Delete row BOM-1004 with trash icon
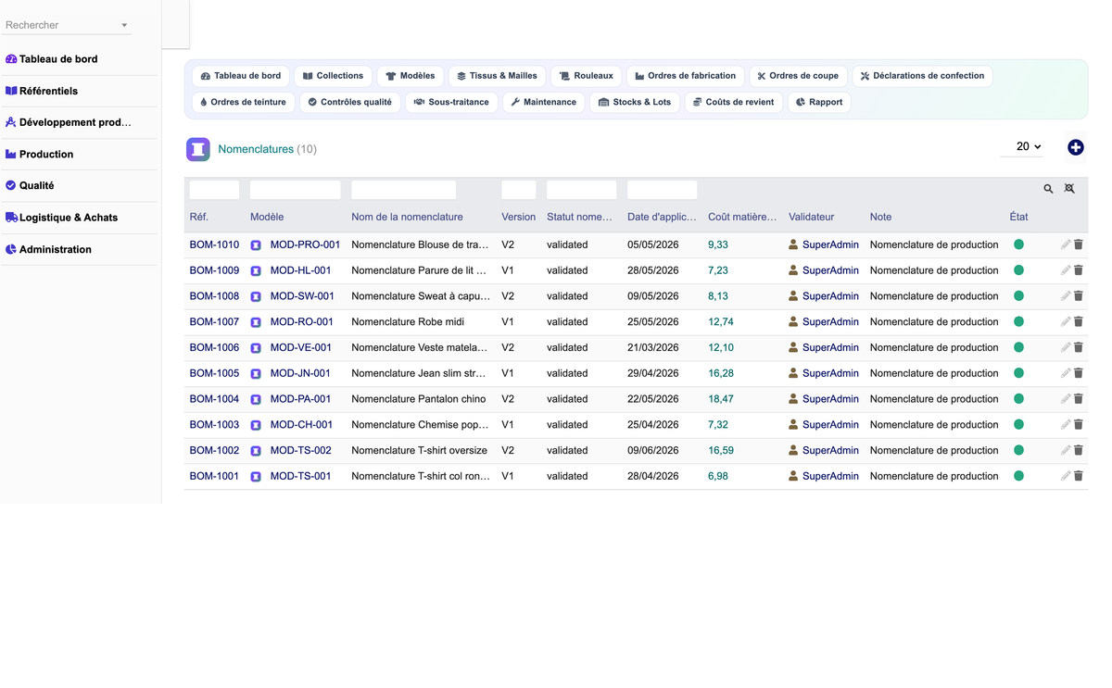 click(1079, 399)
